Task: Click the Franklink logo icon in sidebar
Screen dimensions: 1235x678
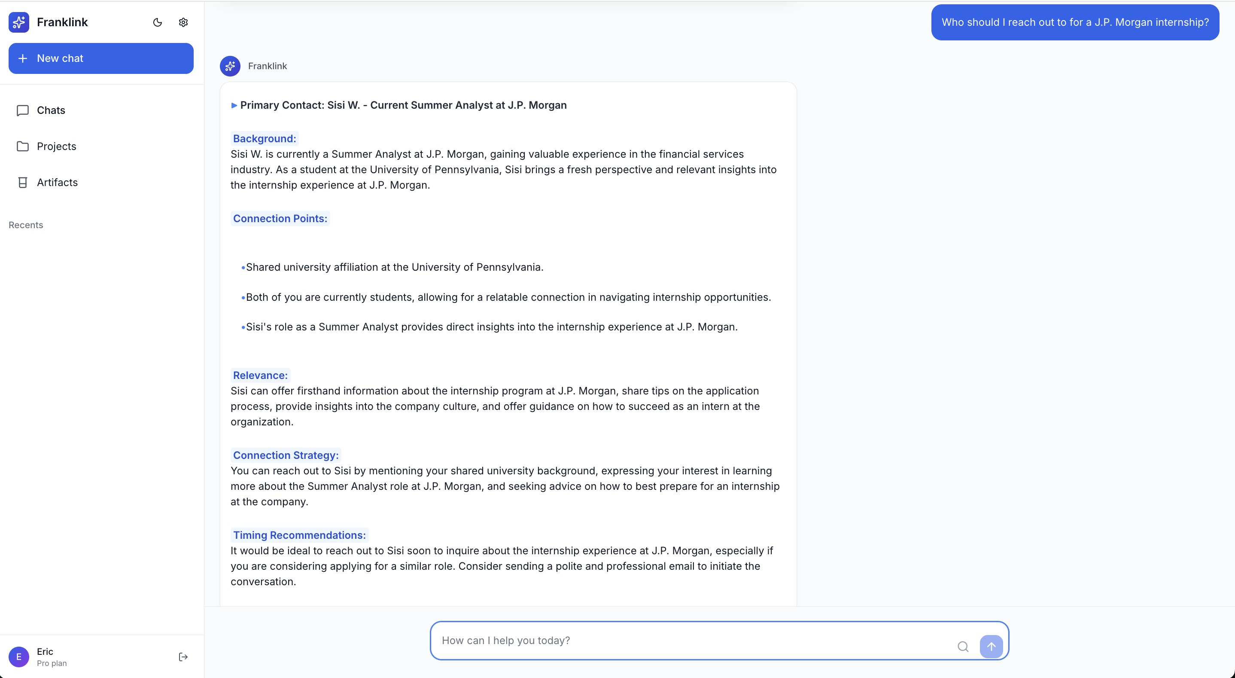Action: coord(19,22)
